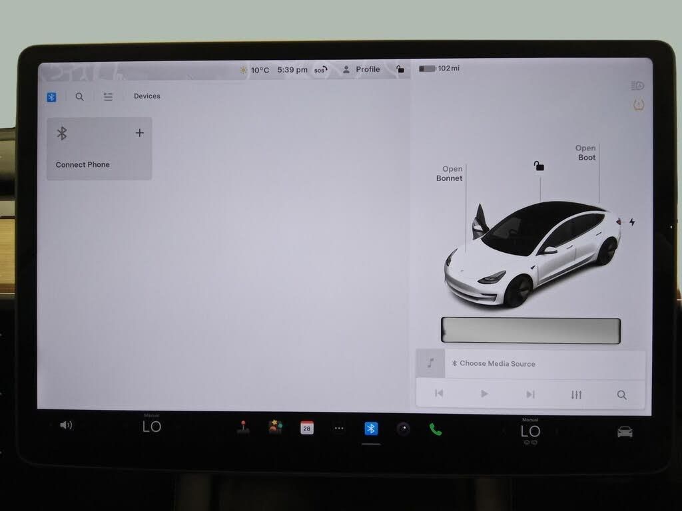Tap the SOS emergency icon in status bar
Viewport: 682px width, 511px height.
(x=320, y=69)
